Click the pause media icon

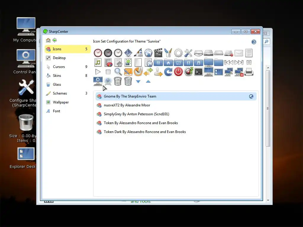(249, 63)
